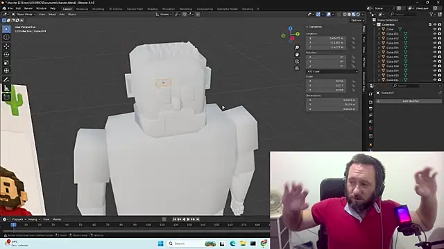The width and height of the screenshot is (444, 249).
Task: Toggle lock on Rotation Z
Action: click(353, 66)
